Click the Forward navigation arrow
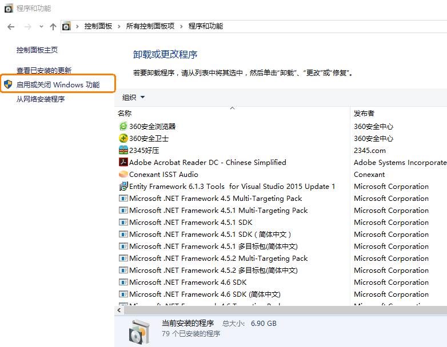The height and width of the screenshot is (347, 447). pos(27,27)
